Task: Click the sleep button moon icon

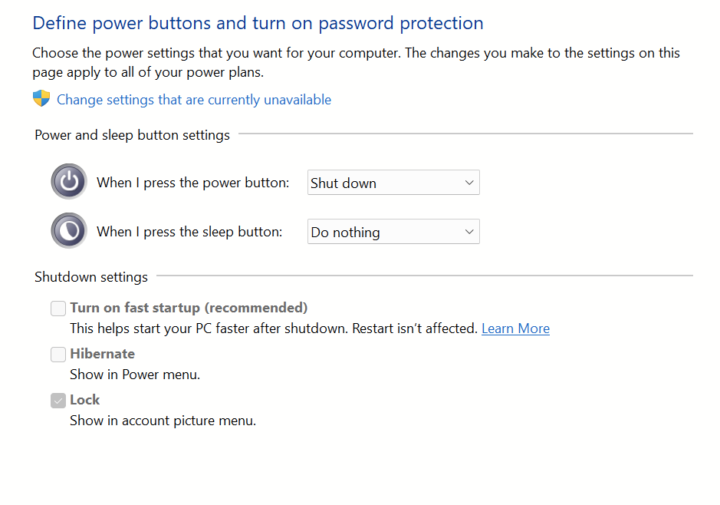Action: click(x=69, y=231)
